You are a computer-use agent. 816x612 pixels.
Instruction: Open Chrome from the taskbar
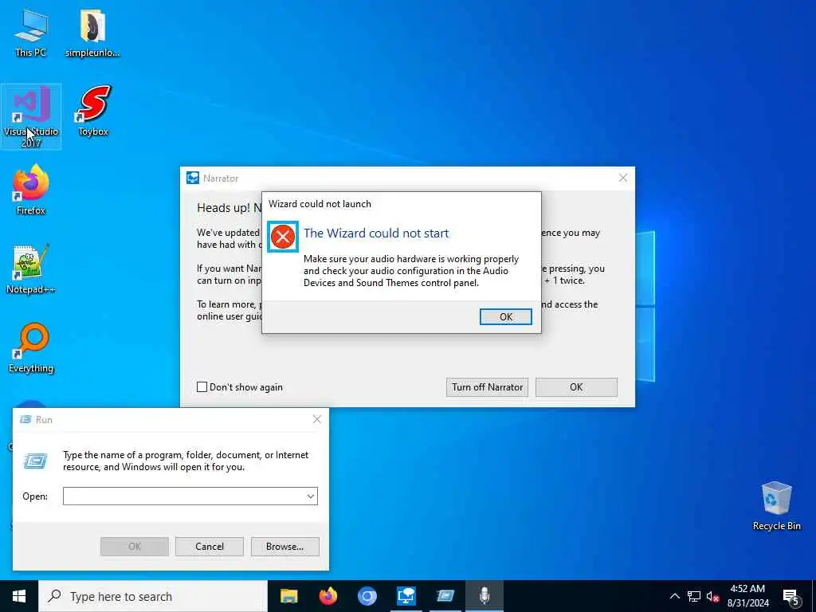pyautogui.click(x=367, y=596)
